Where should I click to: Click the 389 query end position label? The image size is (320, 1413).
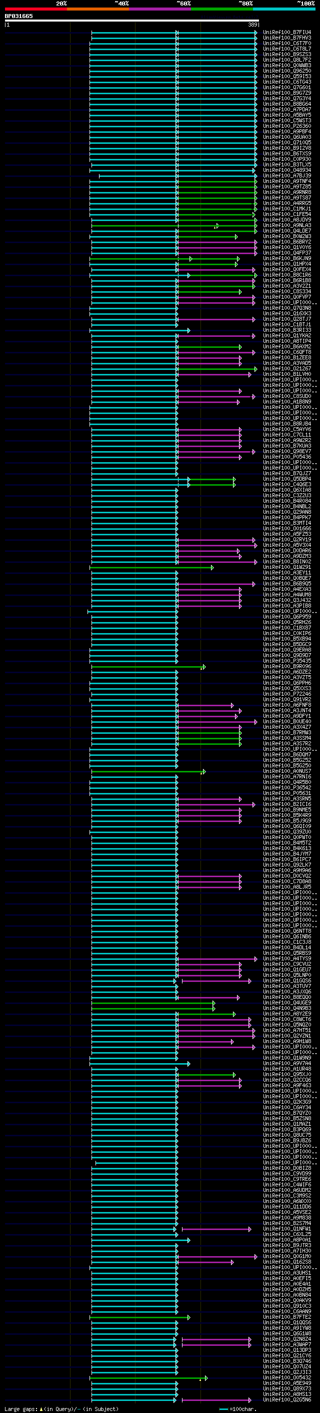pos(252,25)
